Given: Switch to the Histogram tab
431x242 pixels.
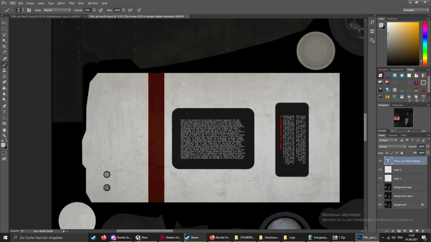Looking at the screenshot, I should [x=397, y=105].
